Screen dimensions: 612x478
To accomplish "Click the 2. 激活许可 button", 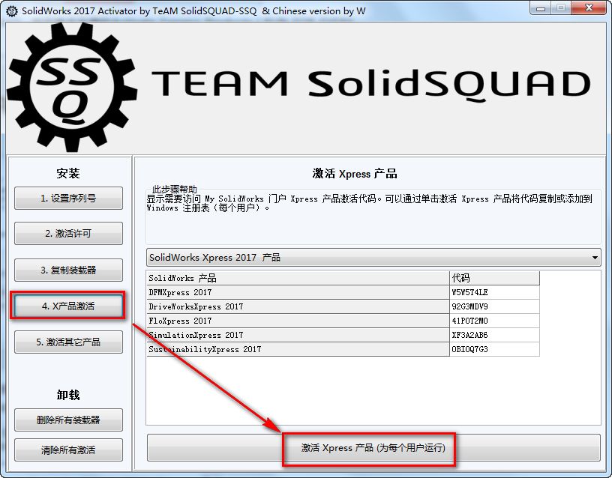I will [67, 233].
